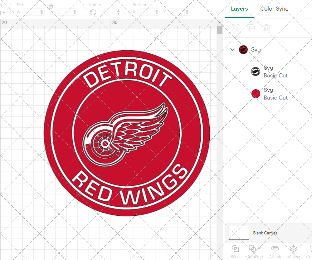Click the red circle layer color swatch
The image size is (312, 260).
[256, 94]
